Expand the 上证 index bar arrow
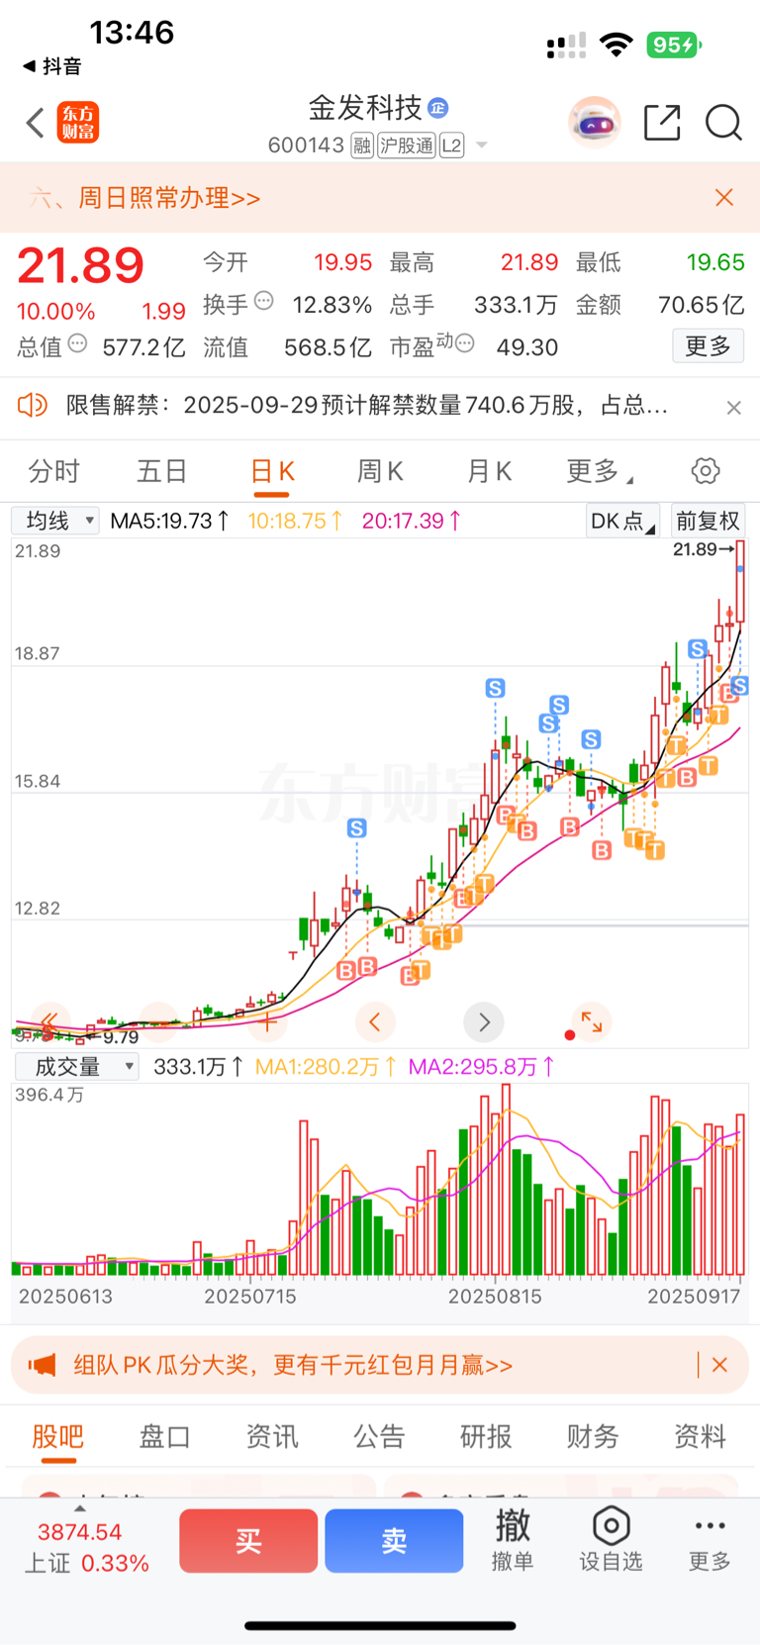This screenshot has width=760, height=1645. pos(79,1508)
